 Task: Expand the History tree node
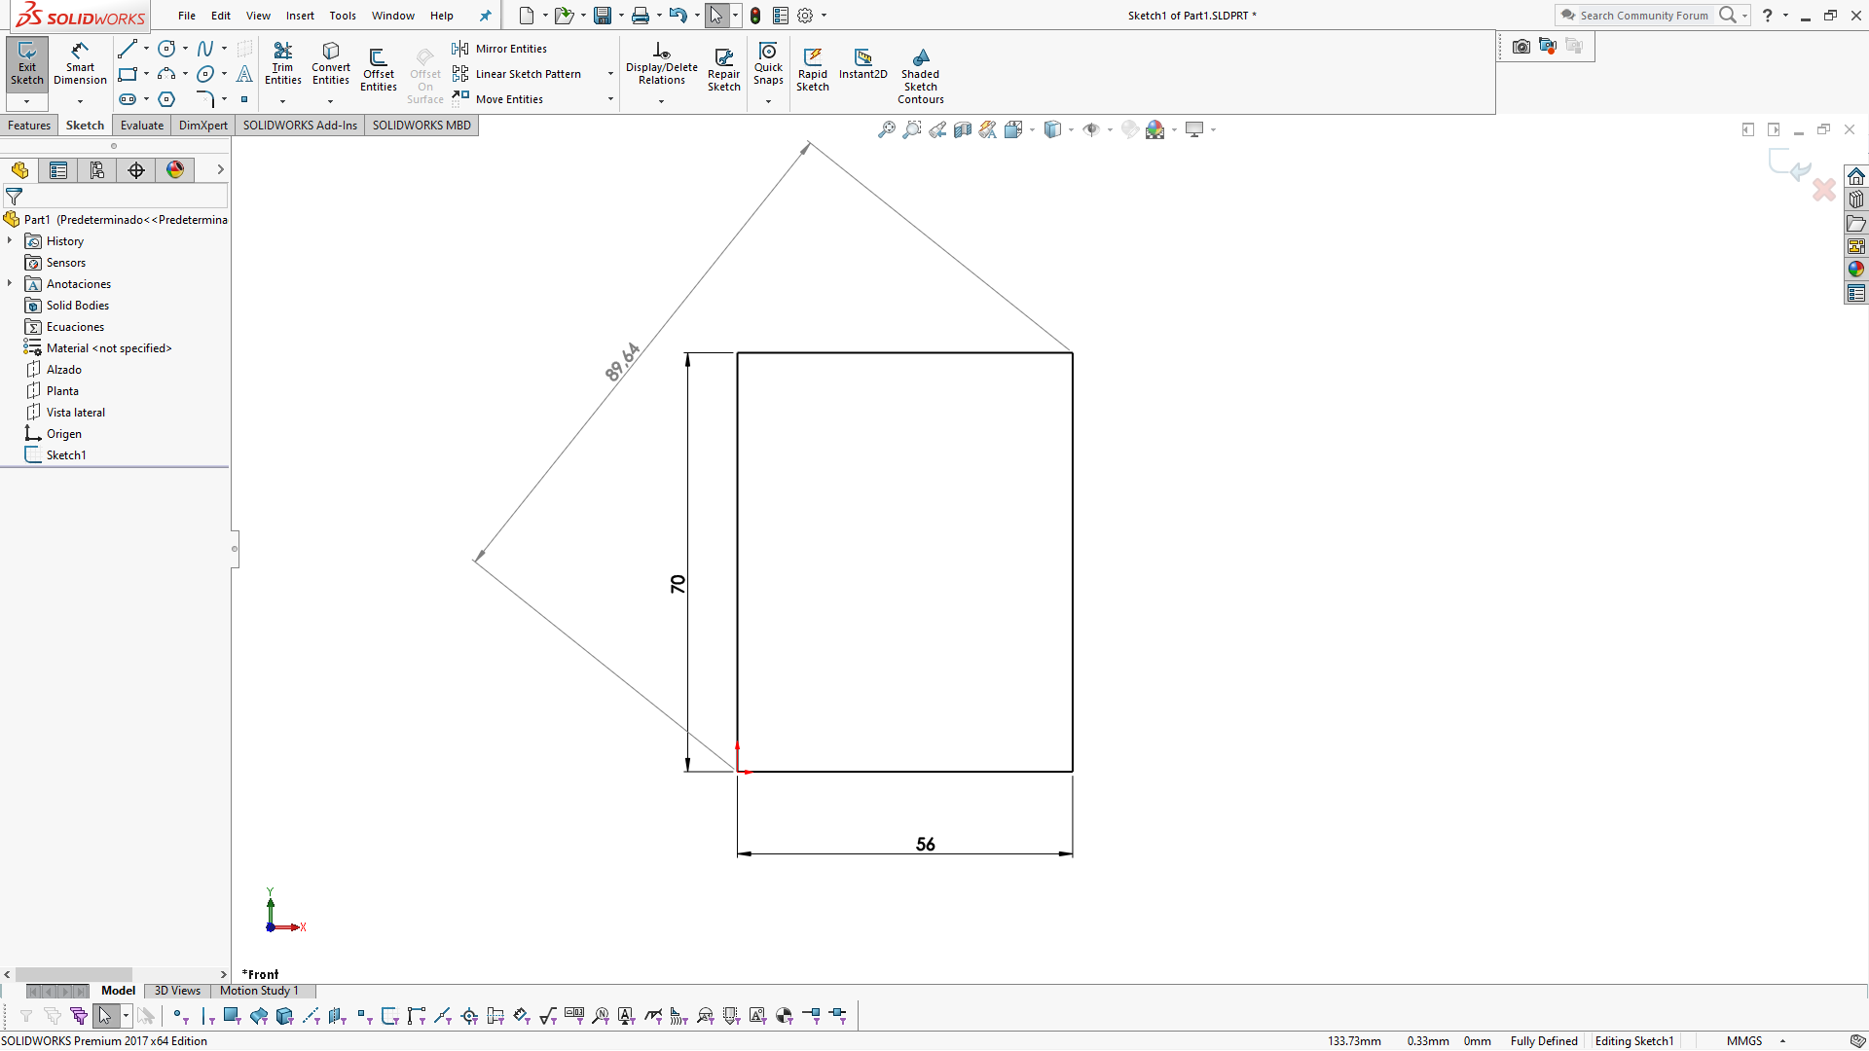pos(10,241)
